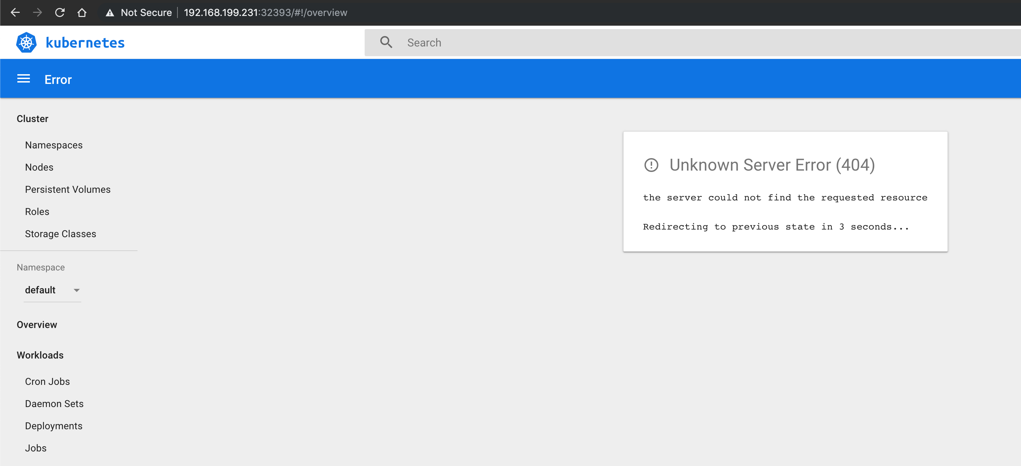The height and width of the screenshot is (466, 1021).
Task: Click the error exclamation circle icon
Action: (651, 165)
